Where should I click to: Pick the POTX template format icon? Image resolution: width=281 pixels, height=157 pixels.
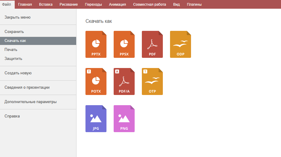[x=96, y=81]
